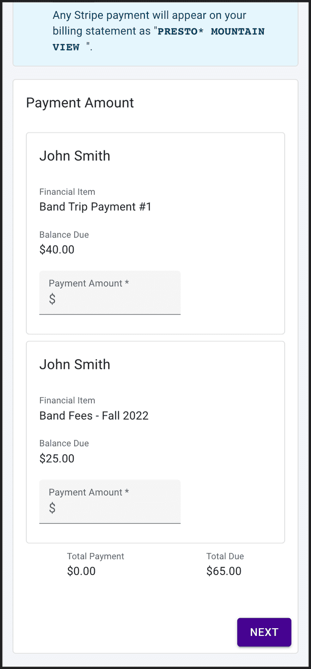Click the Total Payment $0.00 value
This screenshot has height=669, width=311.
[81, 571]
